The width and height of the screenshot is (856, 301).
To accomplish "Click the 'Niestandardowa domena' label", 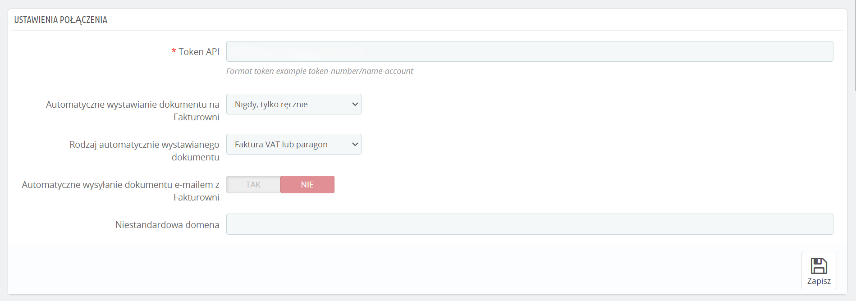I will point(167,225).
